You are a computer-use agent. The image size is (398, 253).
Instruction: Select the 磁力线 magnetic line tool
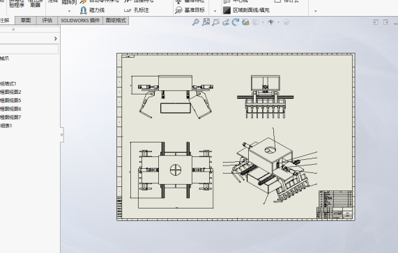coord(92,10)
